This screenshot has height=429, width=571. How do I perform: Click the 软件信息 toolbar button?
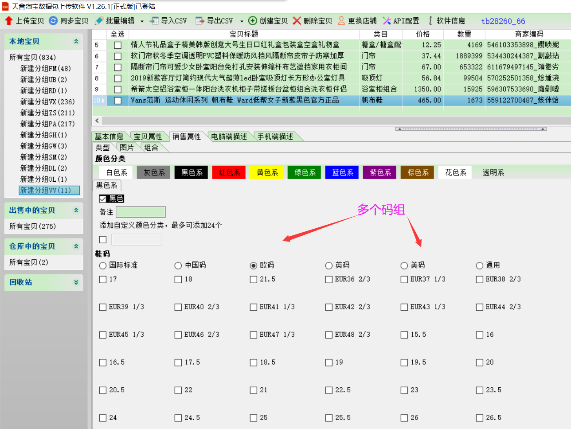click(446, 21)
